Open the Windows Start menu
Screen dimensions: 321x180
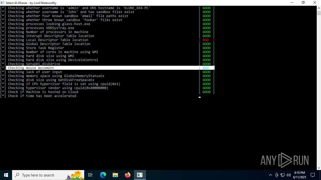coord(6,175)
